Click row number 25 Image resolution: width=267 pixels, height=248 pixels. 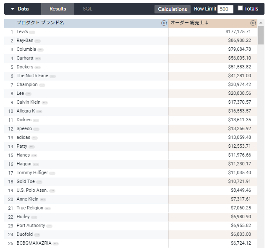coord(10,243)
